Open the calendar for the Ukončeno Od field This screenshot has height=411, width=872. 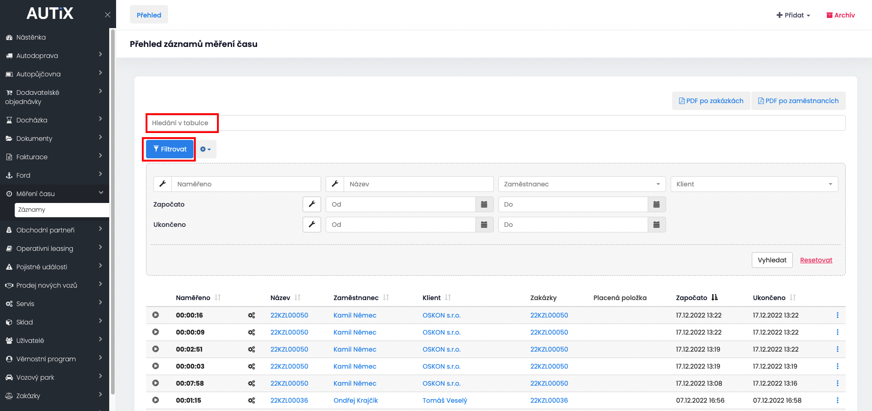pos(484,225)
